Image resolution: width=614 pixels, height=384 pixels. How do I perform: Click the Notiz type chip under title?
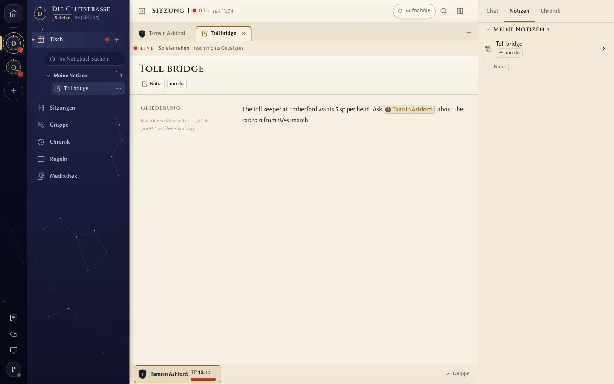pos(152,84)
